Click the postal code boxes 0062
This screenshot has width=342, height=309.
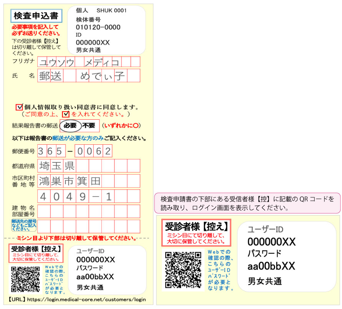(94, 151)
